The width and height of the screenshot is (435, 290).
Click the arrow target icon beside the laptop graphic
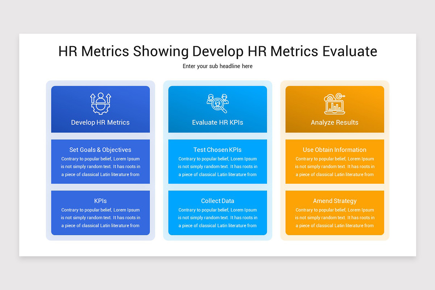[x=339, y=96]
